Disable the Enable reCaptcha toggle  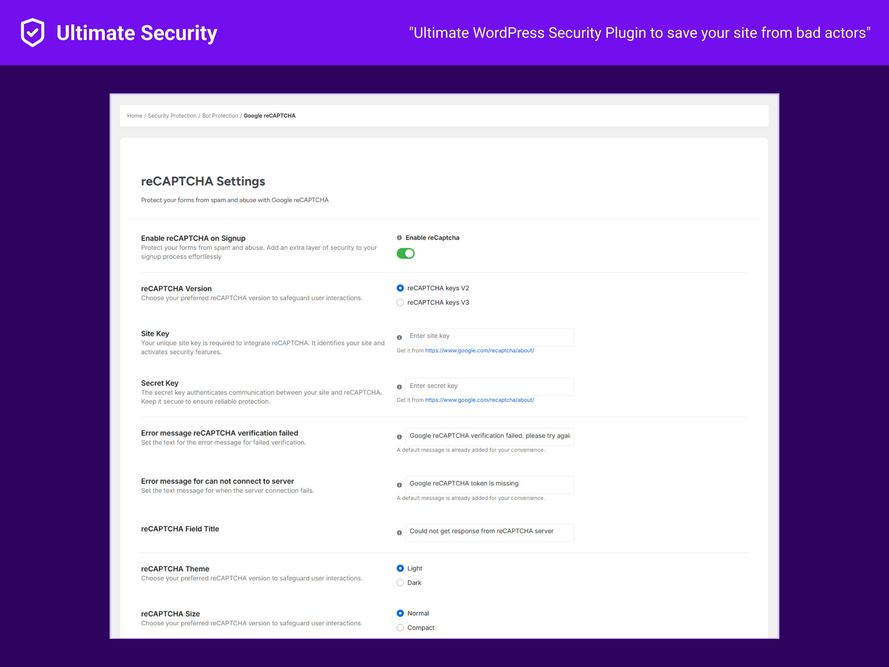click(x=406, y=253)
